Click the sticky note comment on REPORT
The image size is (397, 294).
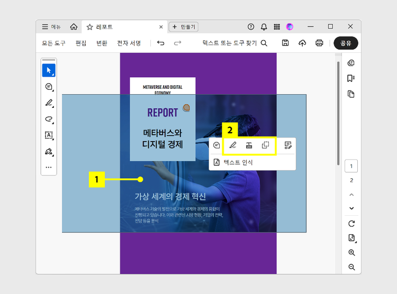pyautogui.click(x=187, y=107)
